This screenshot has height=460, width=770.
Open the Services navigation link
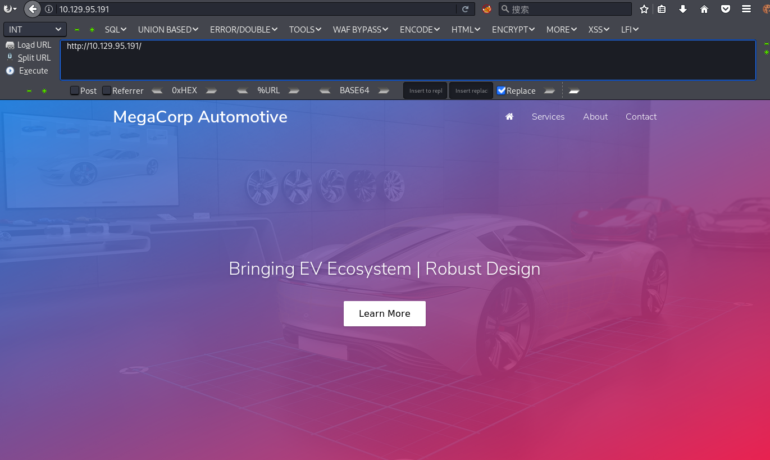[x=548, y=117]
